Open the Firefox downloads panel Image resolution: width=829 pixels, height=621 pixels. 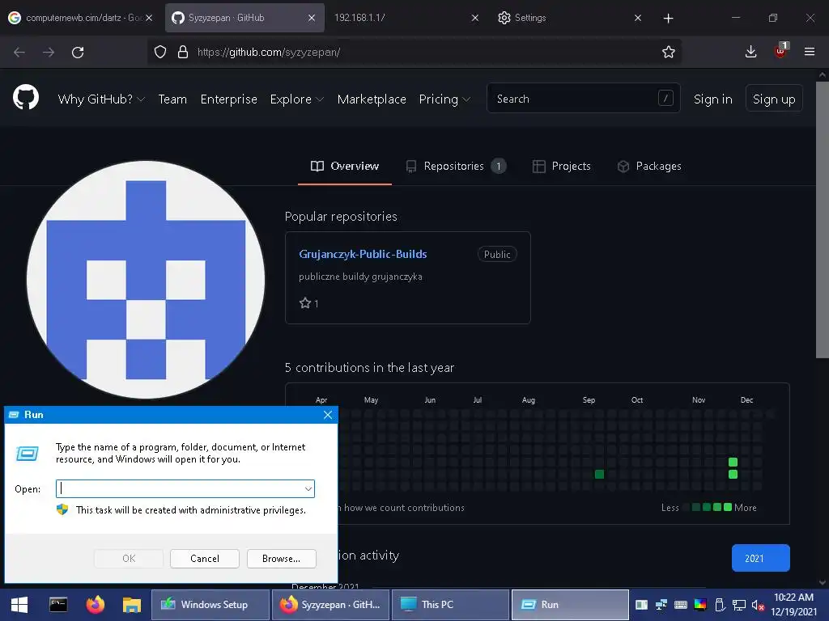point(750,51)
